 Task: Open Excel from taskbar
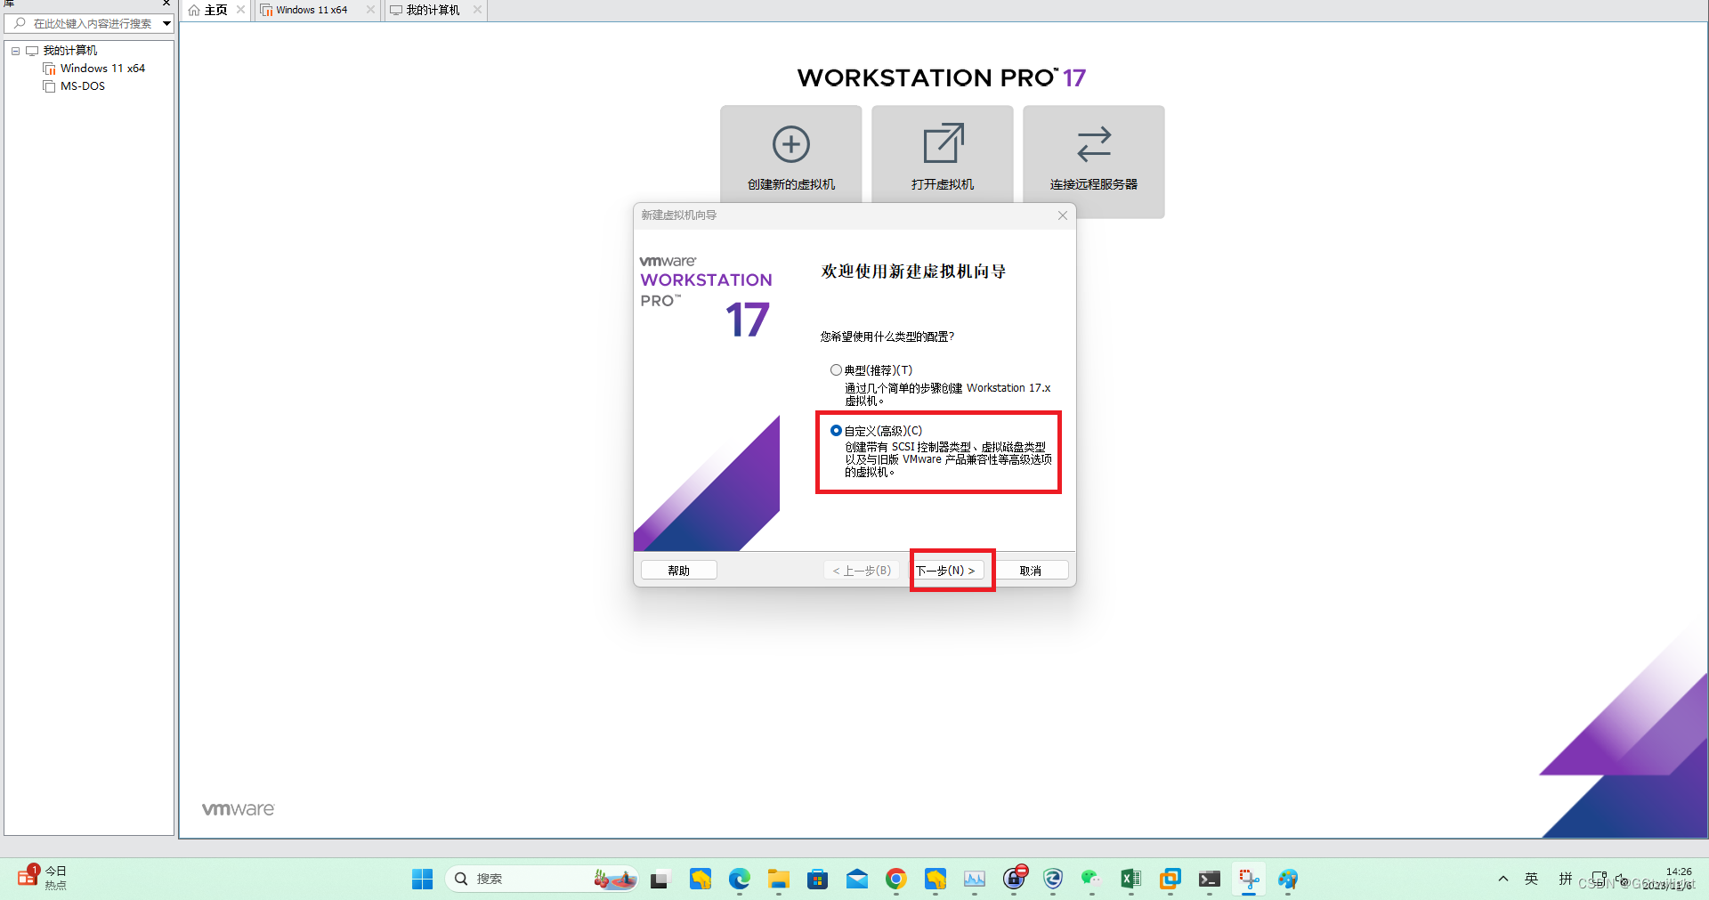[x=1131, y=880]
